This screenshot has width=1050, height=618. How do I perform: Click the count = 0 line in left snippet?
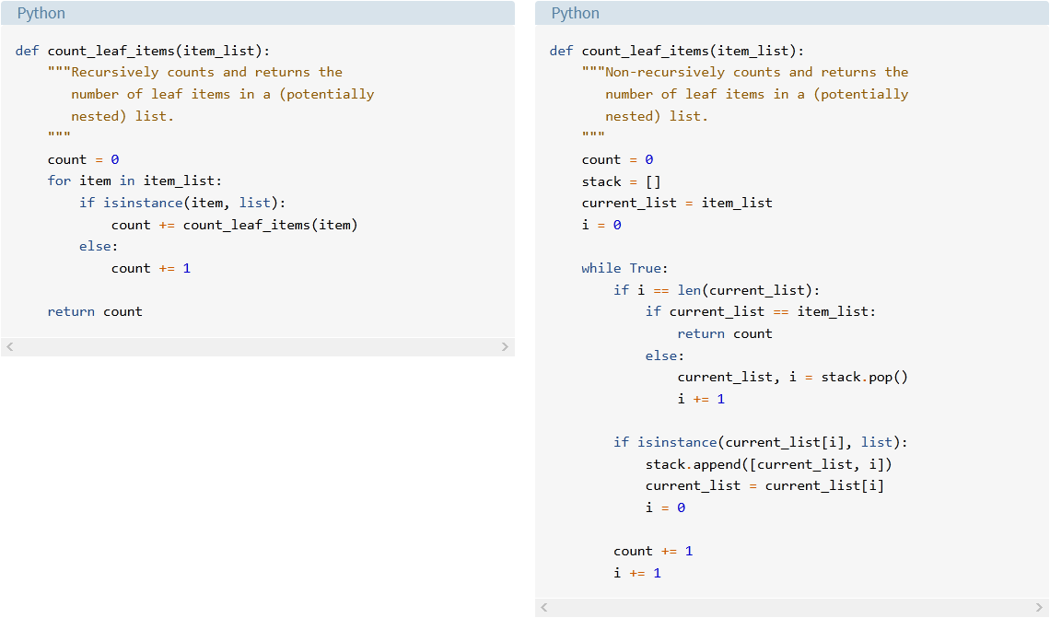[x=85, y=158]
